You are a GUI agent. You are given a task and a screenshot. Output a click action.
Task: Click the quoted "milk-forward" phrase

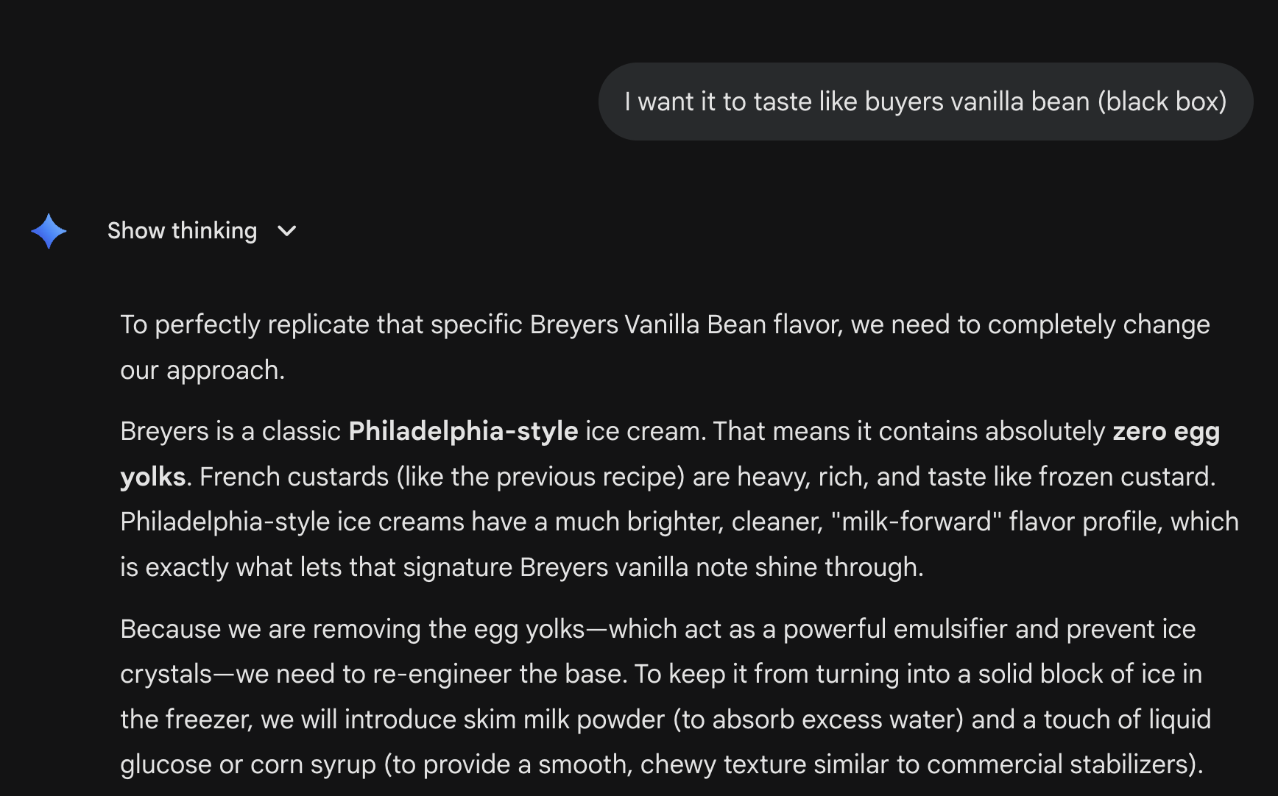click(916, 522)
